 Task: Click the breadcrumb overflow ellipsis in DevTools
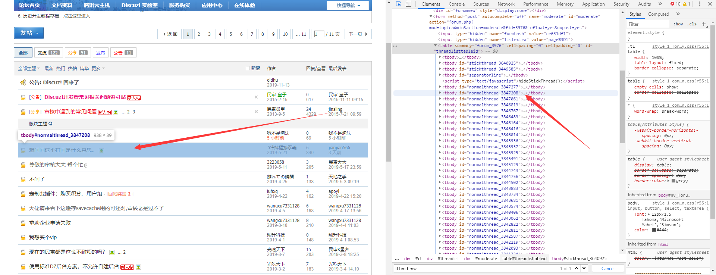(397, 259)
